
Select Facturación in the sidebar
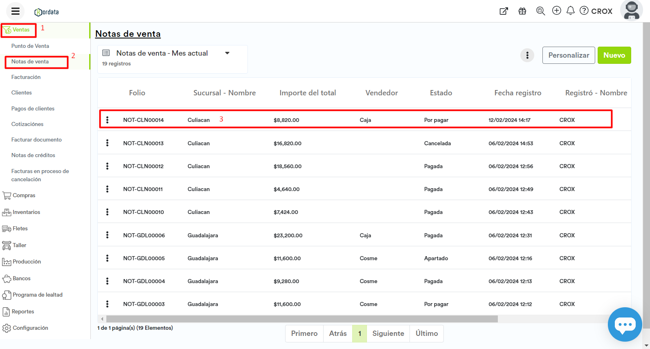click(x=26, y=77)
